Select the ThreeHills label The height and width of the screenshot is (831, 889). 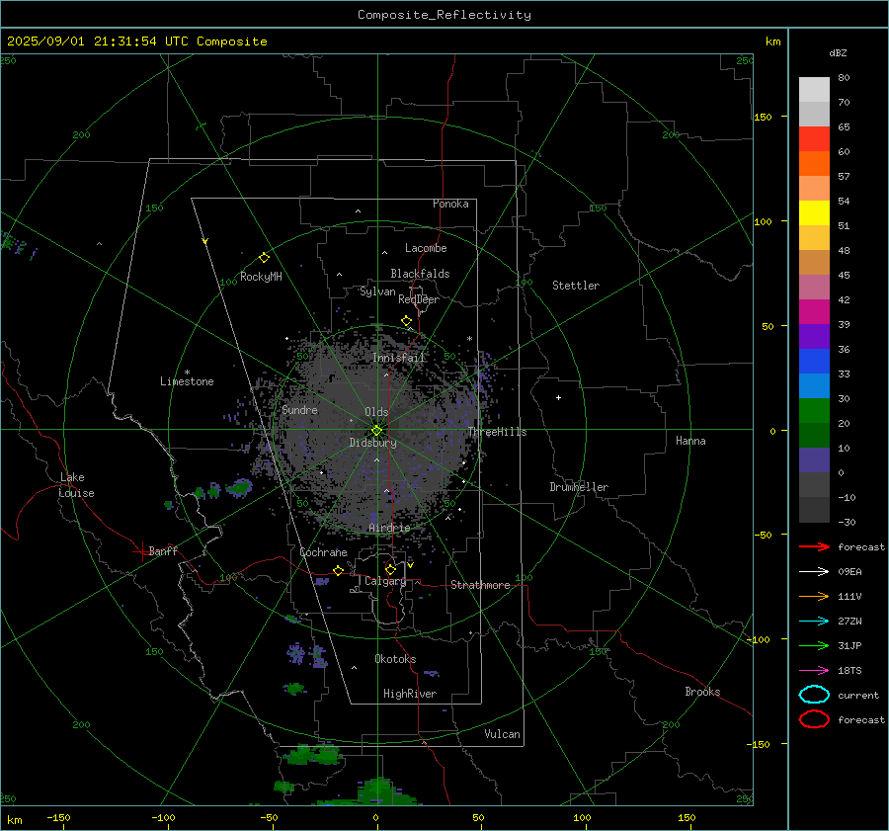click(497, 432)
